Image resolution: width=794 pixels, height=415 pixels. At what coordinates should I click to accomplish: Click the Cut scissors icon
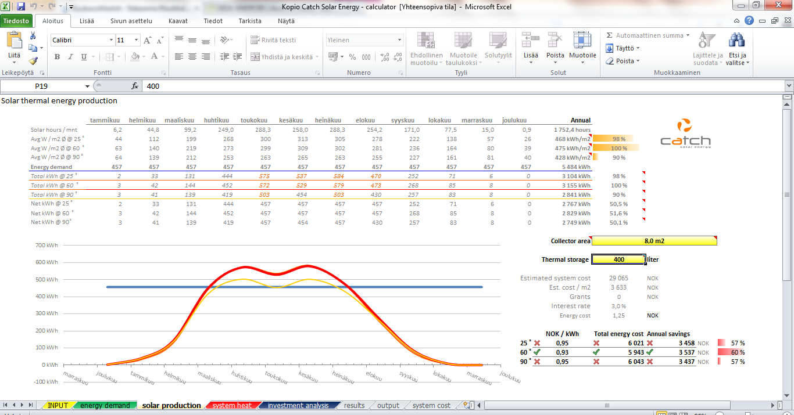[33, 37]
